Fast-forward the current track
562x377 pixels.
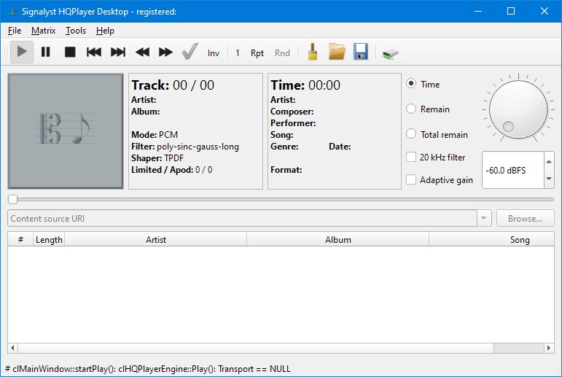click(165, 52)
